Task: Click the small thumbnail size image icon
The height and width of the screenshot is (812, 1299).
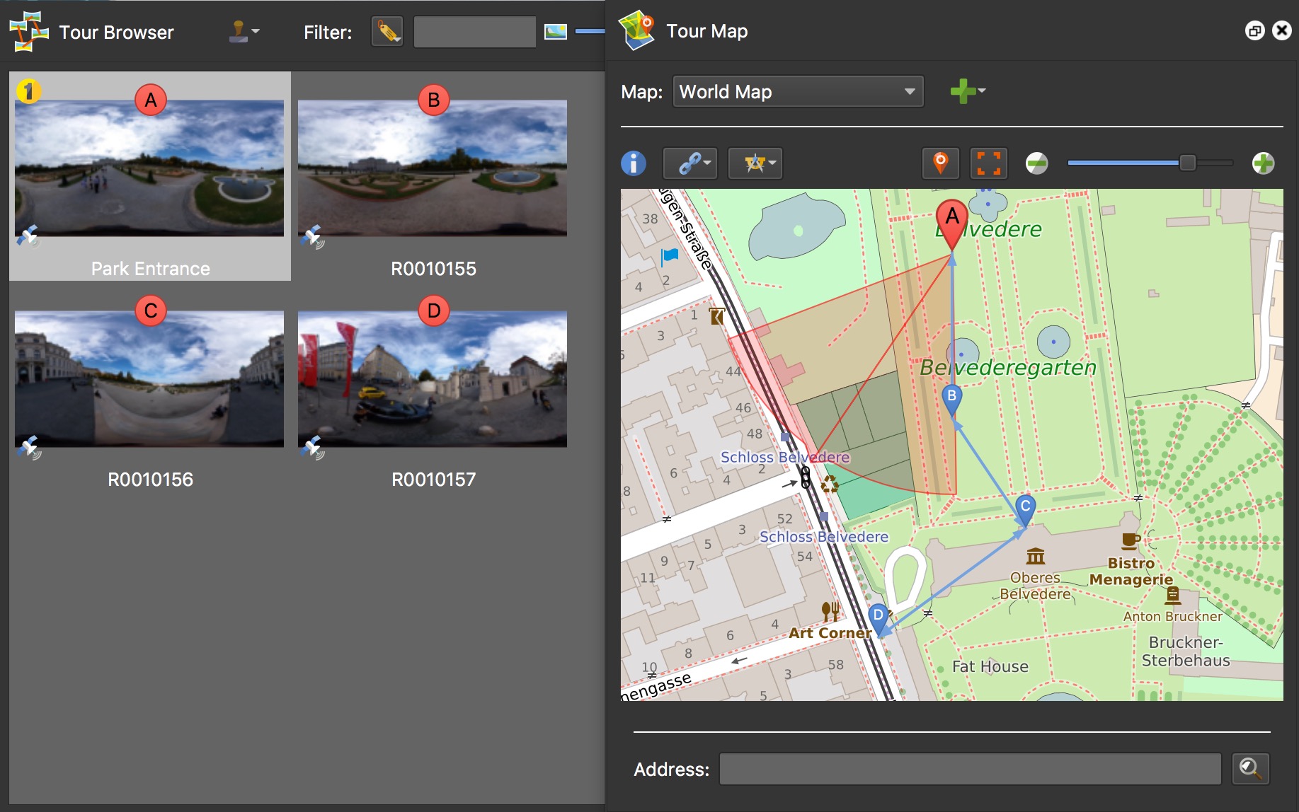Action: coord(555,32)
